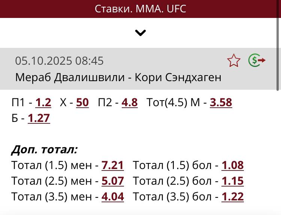Select Тотал (2.5) бол odds 1.15

click(x=232, y=181)
